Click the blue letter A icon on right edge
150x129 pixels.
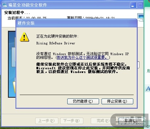pyautogui.click(x=148, y=88)
